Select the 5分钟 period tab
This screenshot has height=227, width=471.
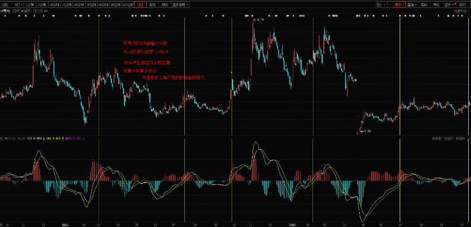[x=42, y=5]
